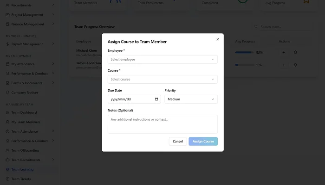The height and width of the screenshot is (185, 325).
Task: Click the calendar icon in Due Date field
Action: click(156, 99)
